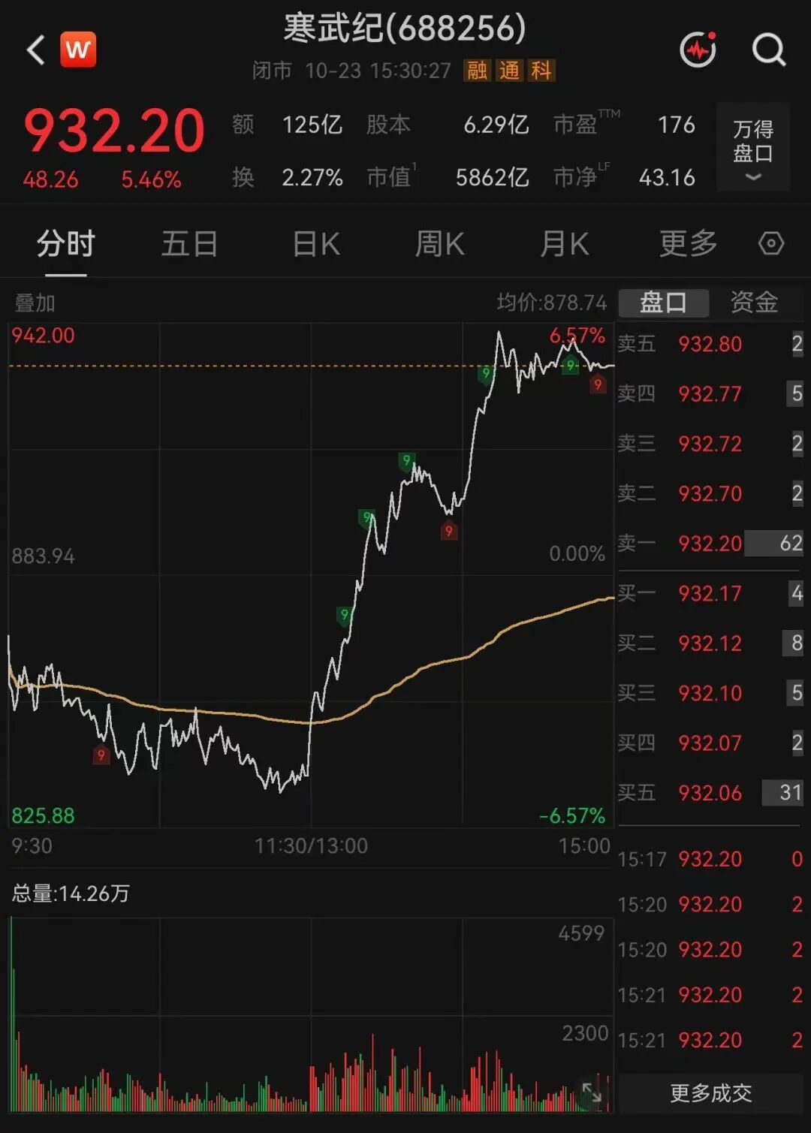Tap the red 9 marker near chart bottom-left

[101, 755]
